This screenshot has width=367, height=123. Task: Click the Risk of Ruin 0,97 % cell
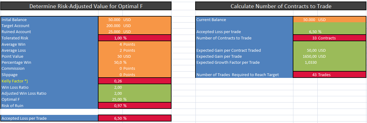click(x=135, y=106)
